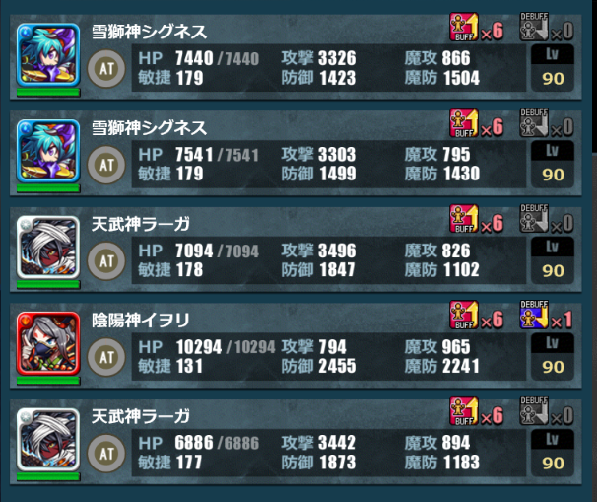597x502 pixels.
Task: Open the first 雪獅神シグネス portrait
Action: pos(48,55)
